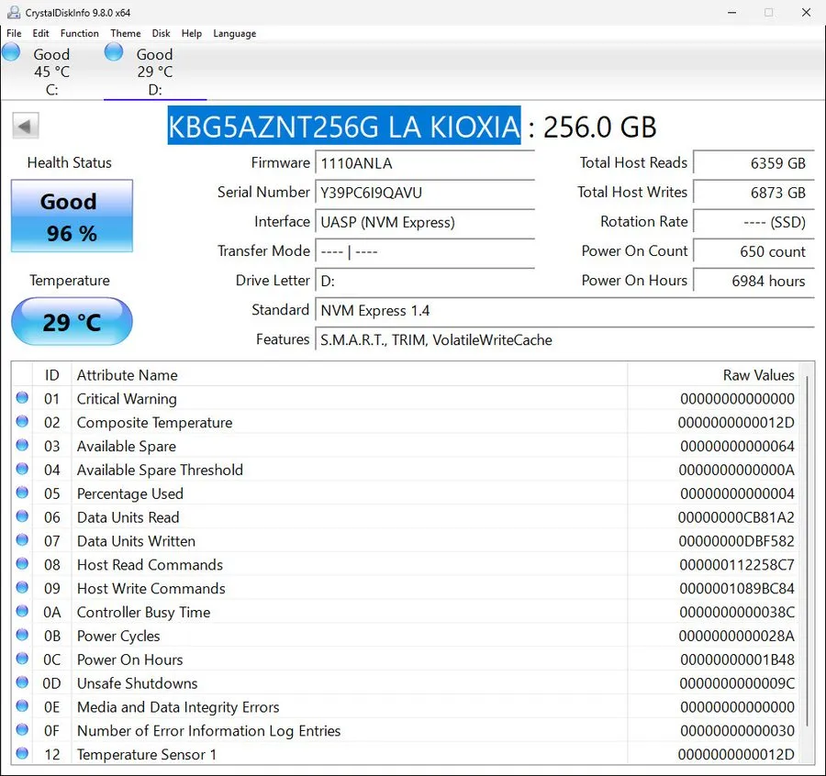Viewport: 826px width, 776px height.
Task: Click status orb beside Power Cycles
Action: pos(22,635)
